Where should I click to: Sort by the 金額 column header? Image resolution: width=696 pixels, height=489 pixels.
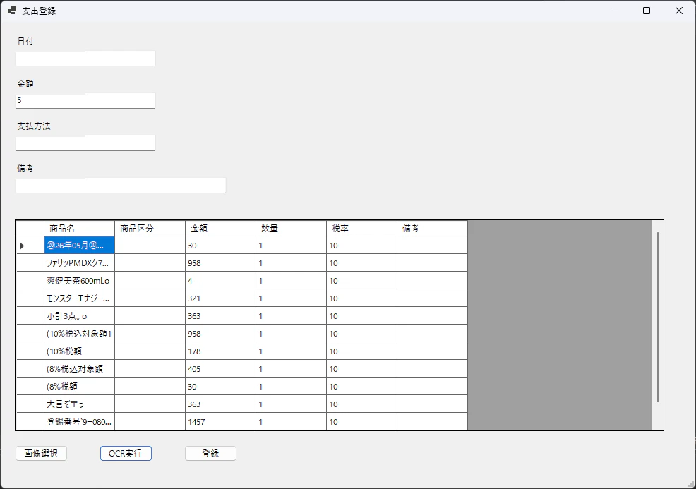pyautogui.click(x=221, y=228)
